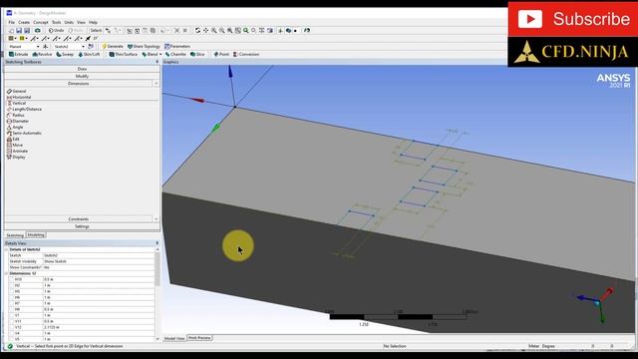The image size is (638, 359).
Task: Click the cyan ISO ball on the triad
Action: pyautogui.click(x=596, y=303)
